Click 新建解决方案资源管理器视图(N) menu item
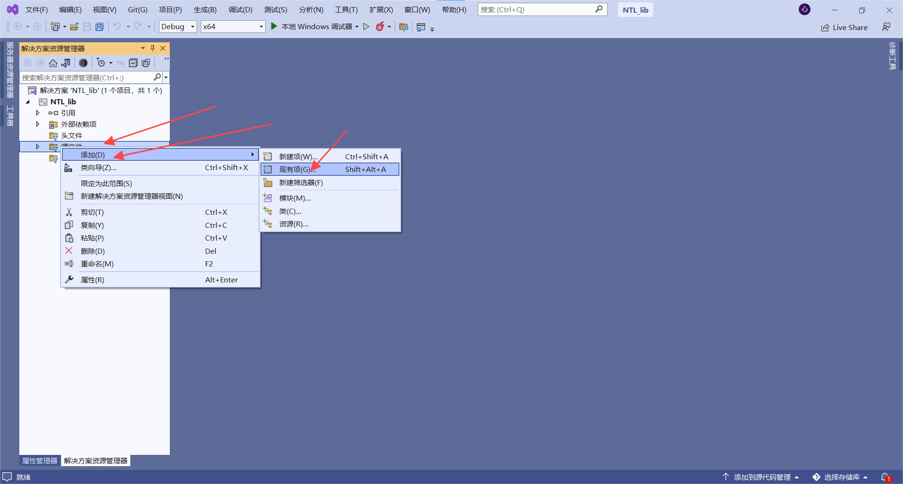903x484 pixels. tap(160, 196)
